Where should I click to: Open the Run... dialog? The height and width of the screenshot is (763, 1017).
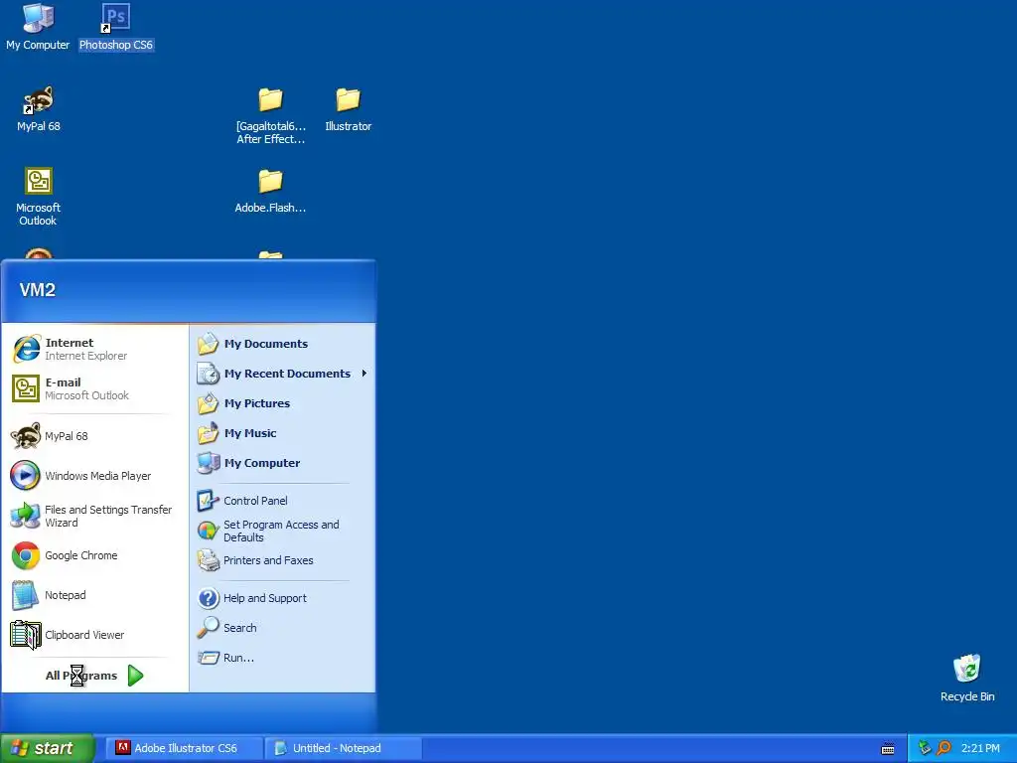282,658
